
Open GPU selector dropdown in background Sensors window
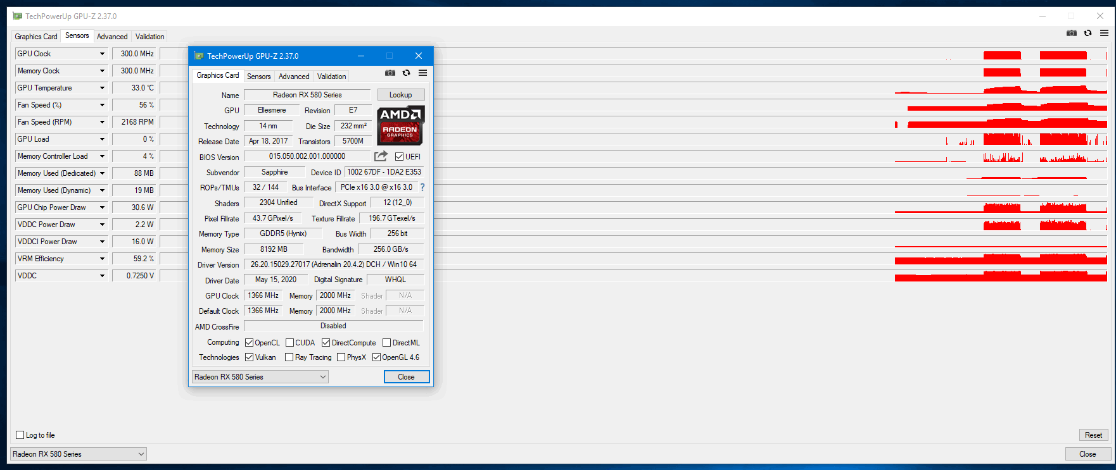[79, 454]
